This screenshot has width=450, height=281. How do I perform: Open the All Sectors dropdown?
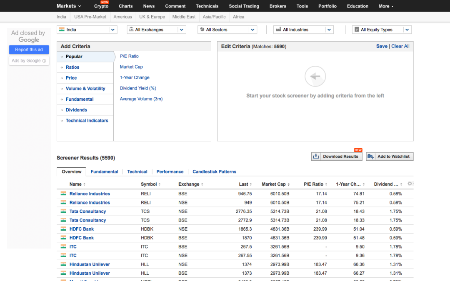tap(227, 30)
